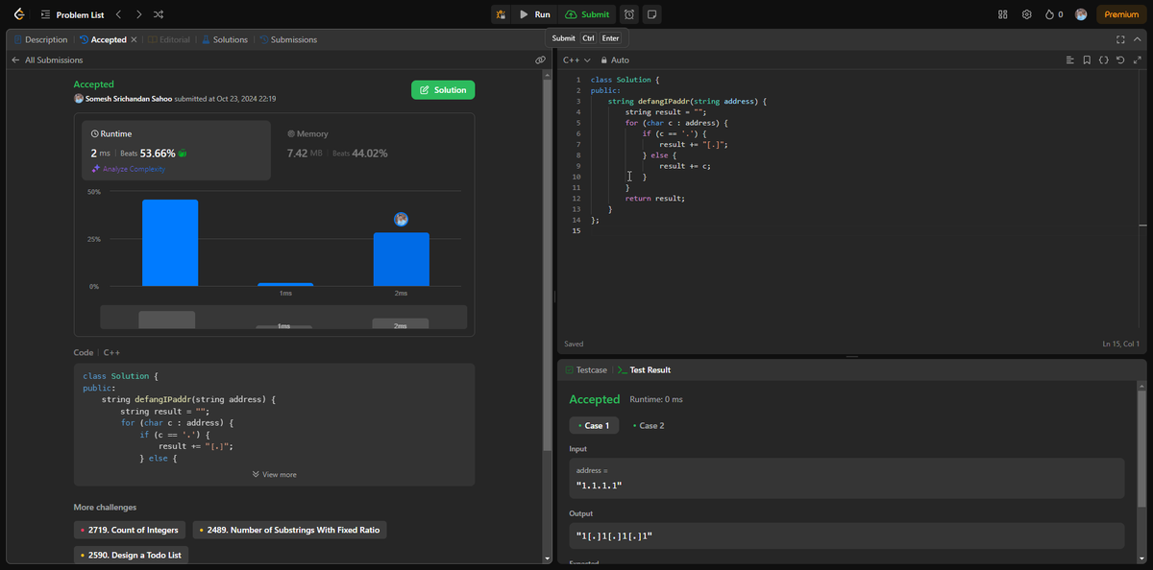Click the streak flame counter
The width and height of the screenshot is (1153, 570).
1054,14
